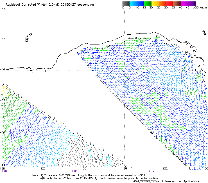Image resolution: width=208 pixels, height=183 pixels.
Task: Click the brown 35-40 knots legend swatch
Action: point(177,3)
